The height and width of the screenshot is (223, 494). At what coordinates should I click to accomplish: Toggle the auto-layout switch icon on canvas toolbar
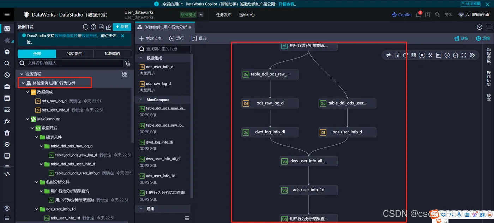tap(389, 55)
